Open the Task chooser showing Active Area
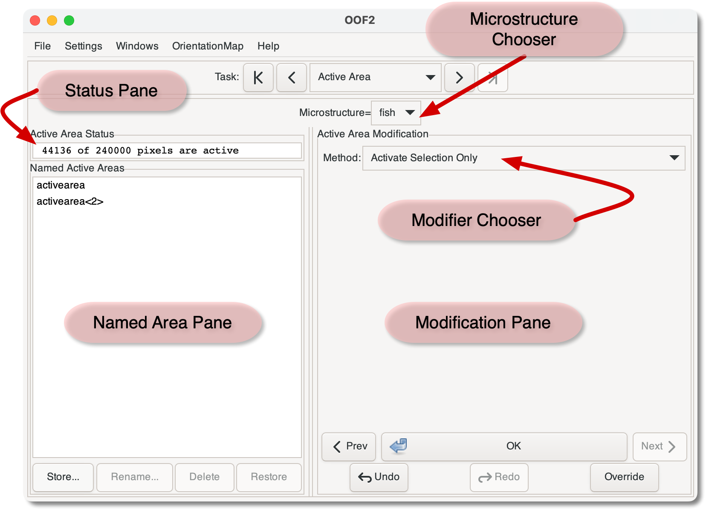706x510 pixels. click(x=375, y=77)
